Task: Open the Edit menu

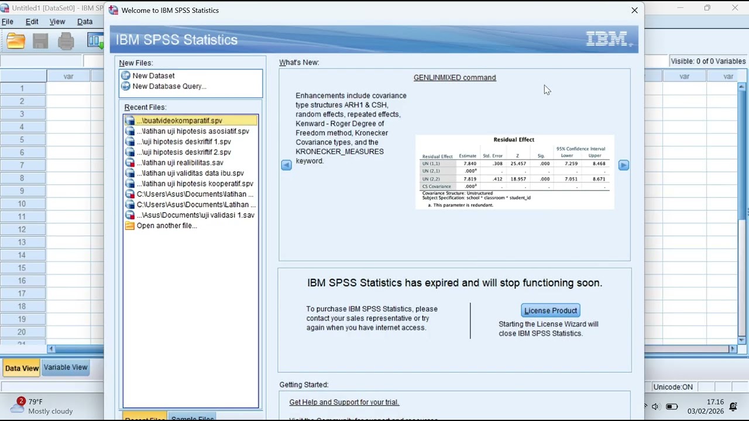Action: [32, 22]
